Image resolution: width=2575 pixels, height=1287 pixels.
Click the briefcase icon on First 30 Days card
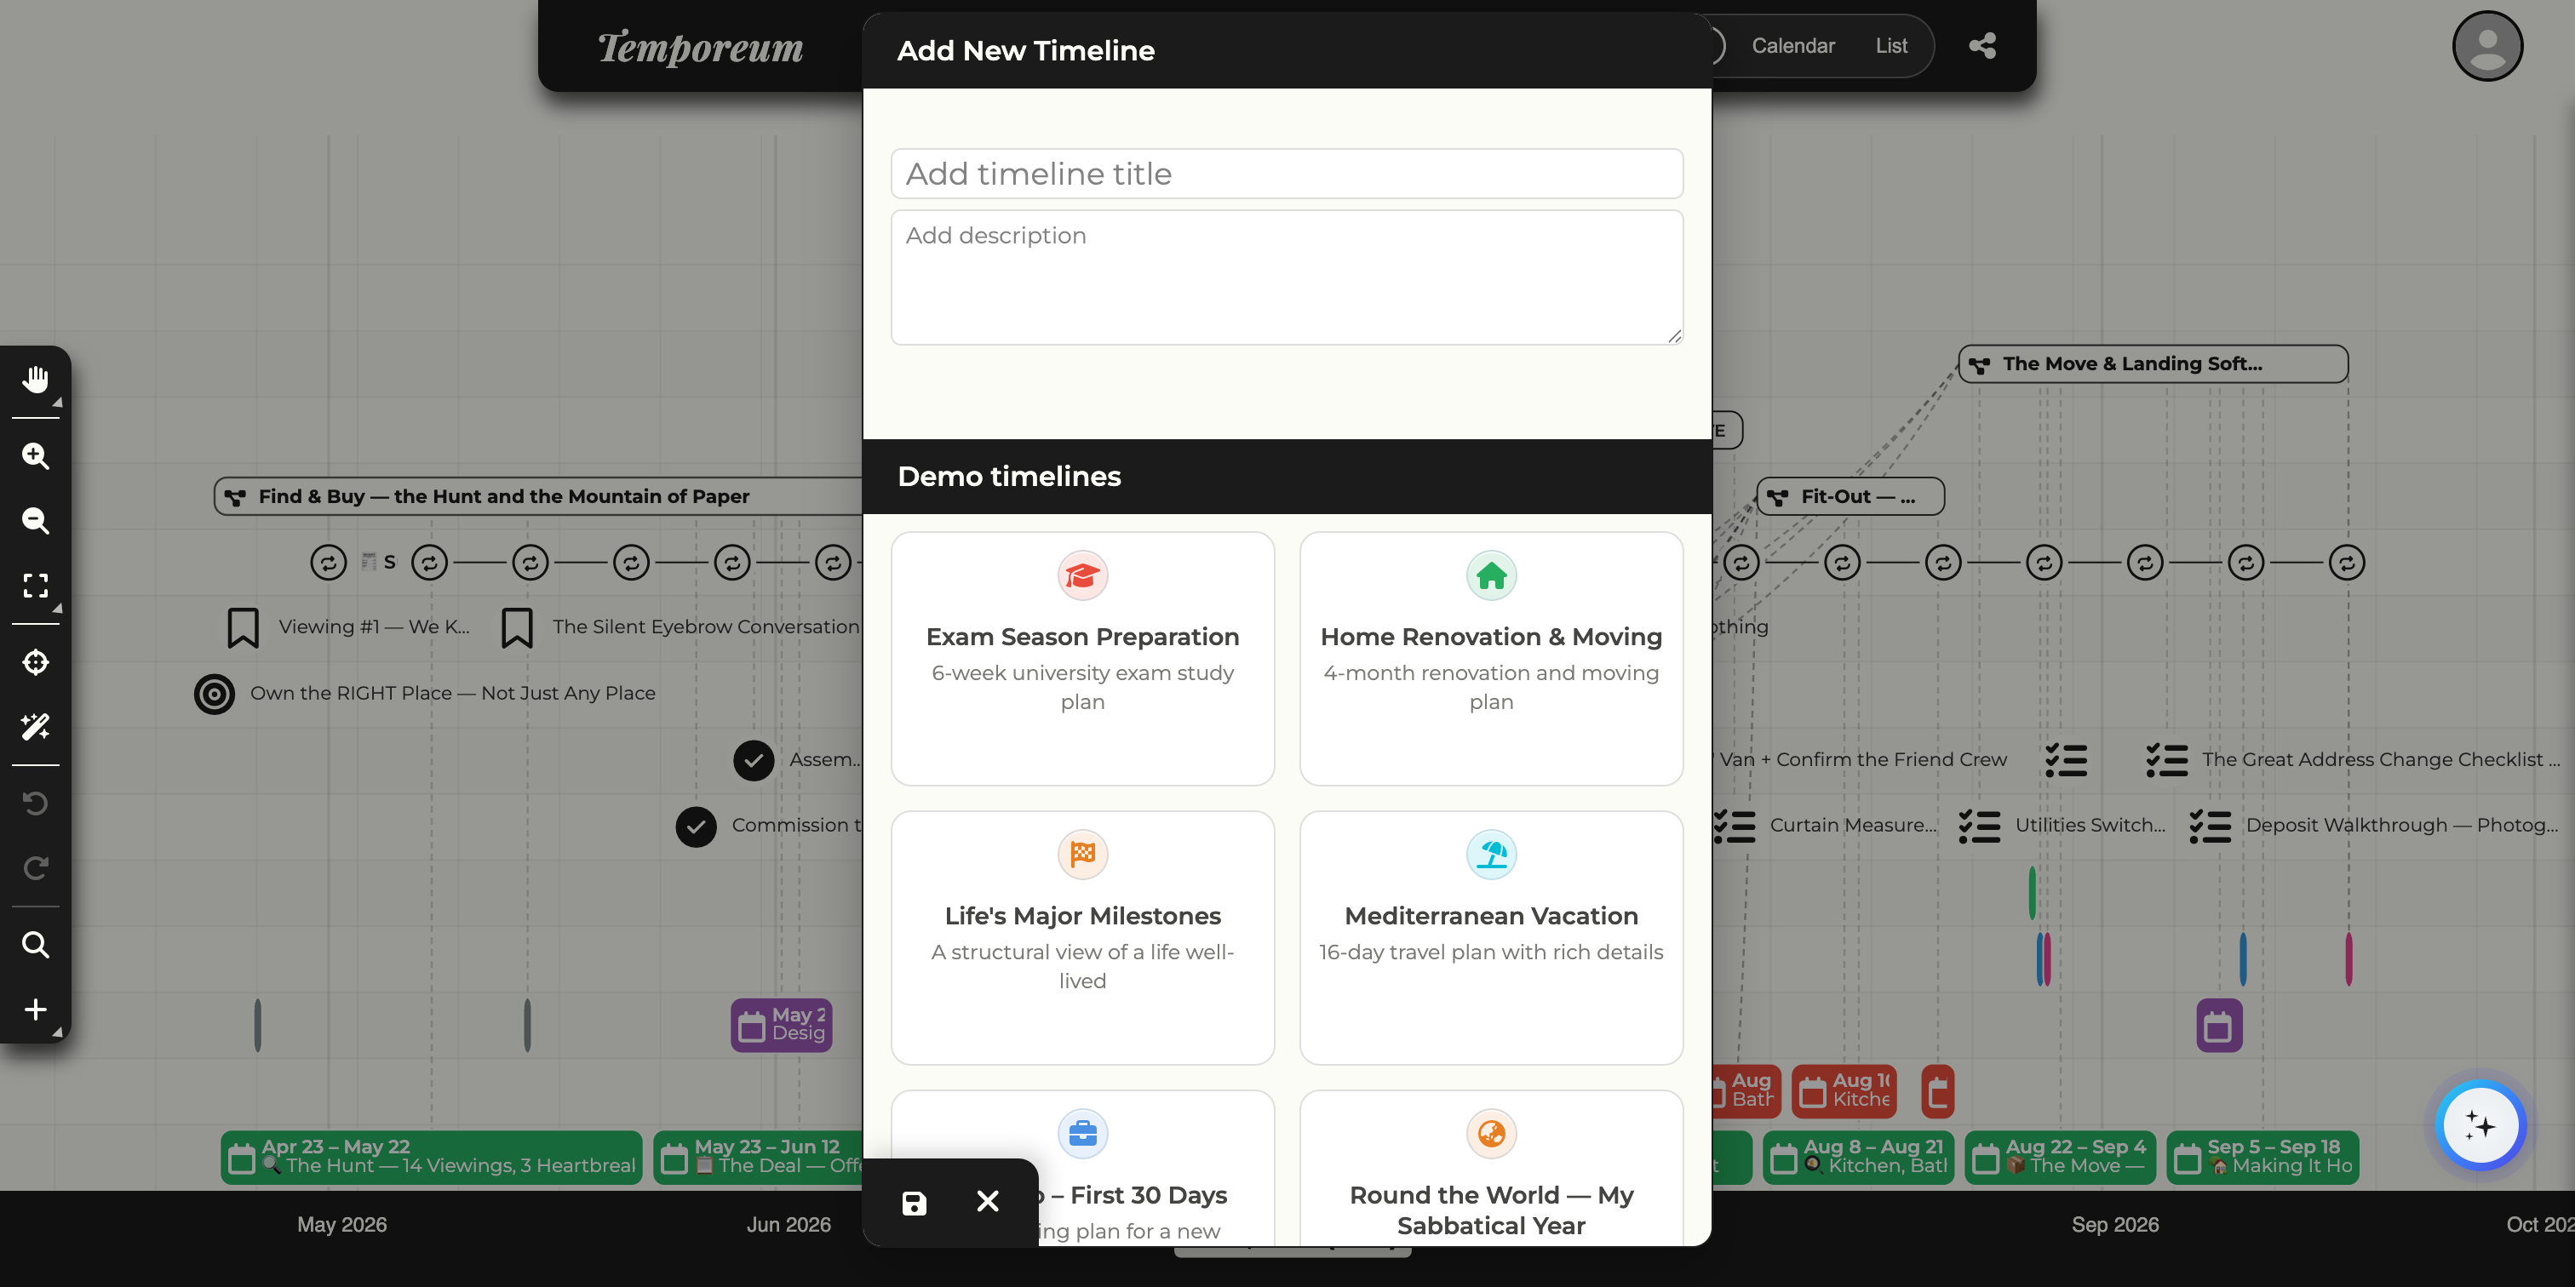[1082, 1133]
